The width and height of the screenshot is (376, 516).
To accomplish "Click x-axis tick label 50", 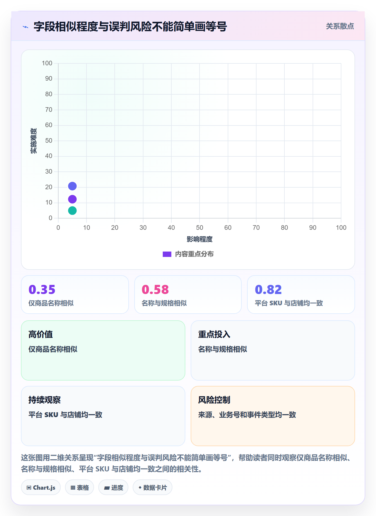I will pos(200,228).
